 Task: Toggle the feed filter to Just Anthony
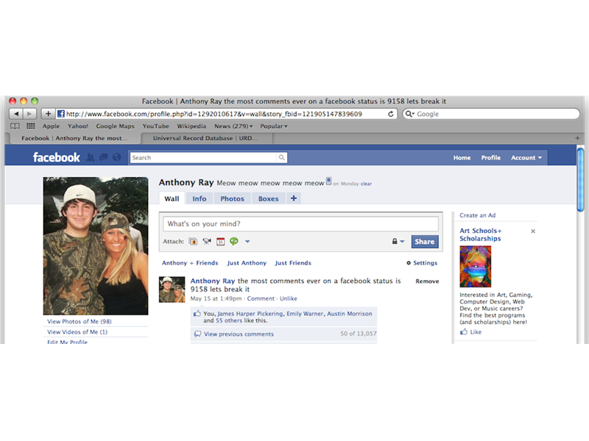point(247,262)
